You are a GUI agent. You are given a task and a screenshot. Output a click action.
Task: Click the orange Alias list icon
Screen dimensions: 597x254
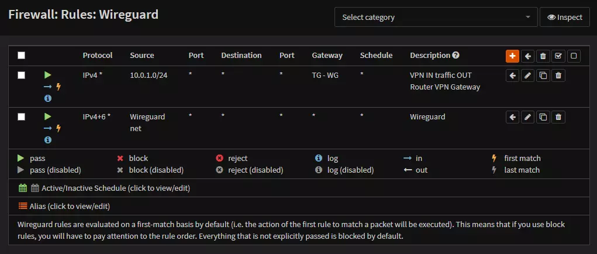(23, 206)
